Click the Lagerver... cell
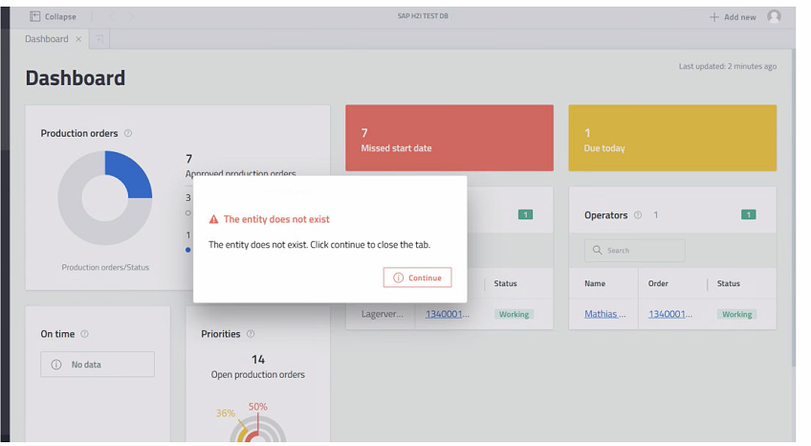 click(x=382, y=314)
